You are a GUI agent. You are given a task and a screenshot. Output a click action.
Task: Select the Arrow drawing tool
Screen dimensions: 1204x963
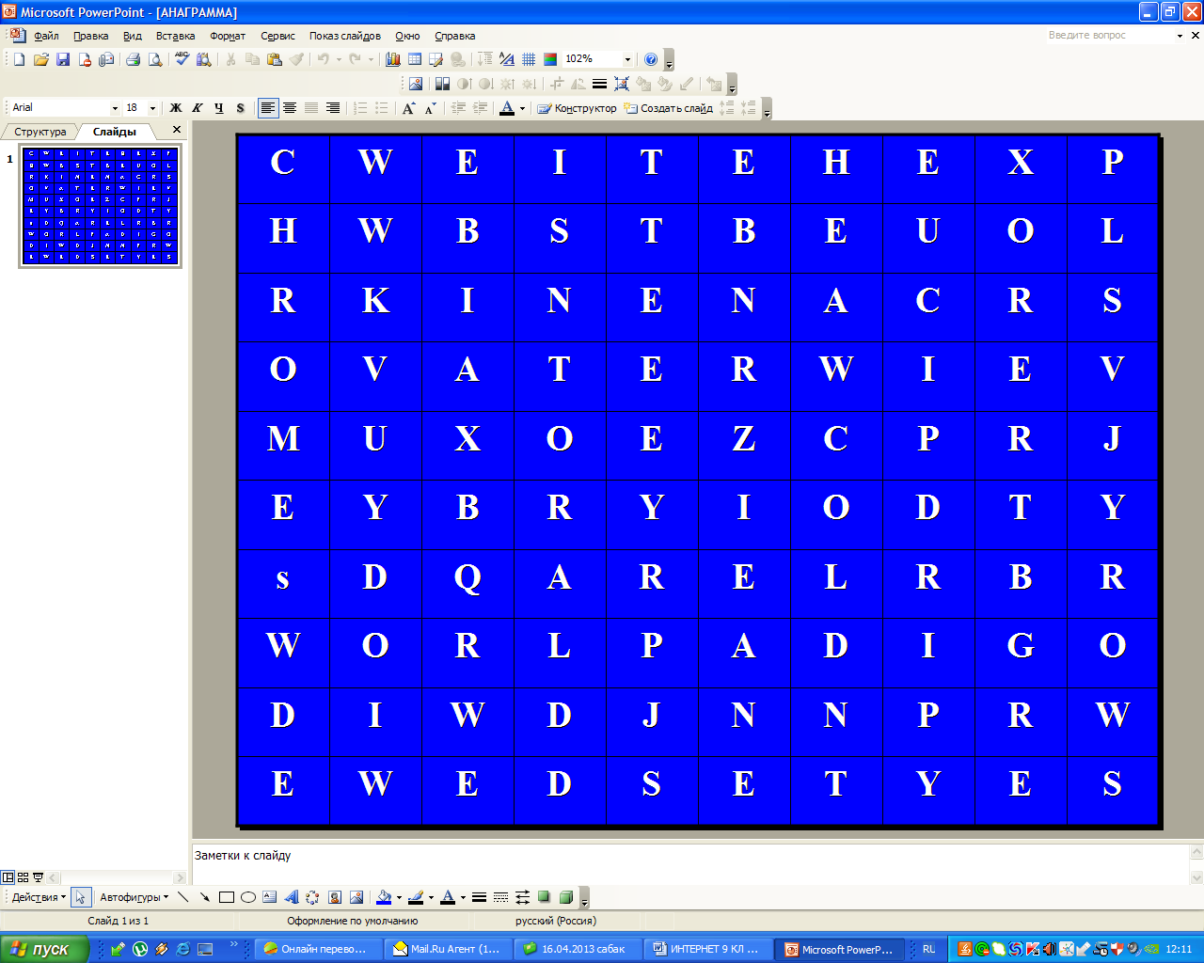pyautogui.click(x=204, y=897)
